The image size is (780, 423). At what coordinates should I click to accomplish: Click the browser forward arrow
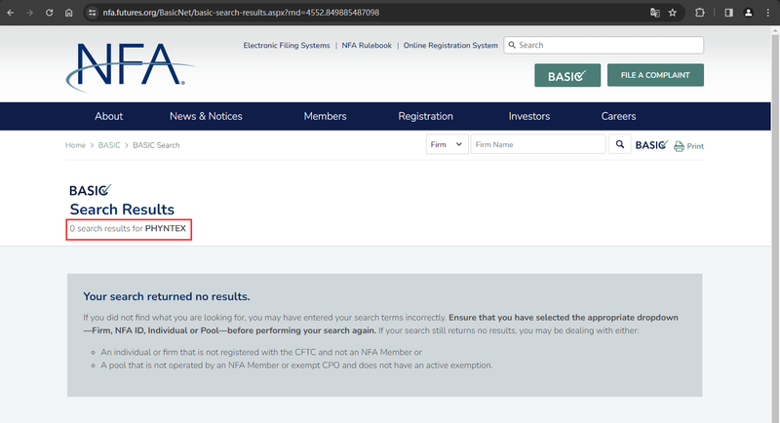point(30,13)
